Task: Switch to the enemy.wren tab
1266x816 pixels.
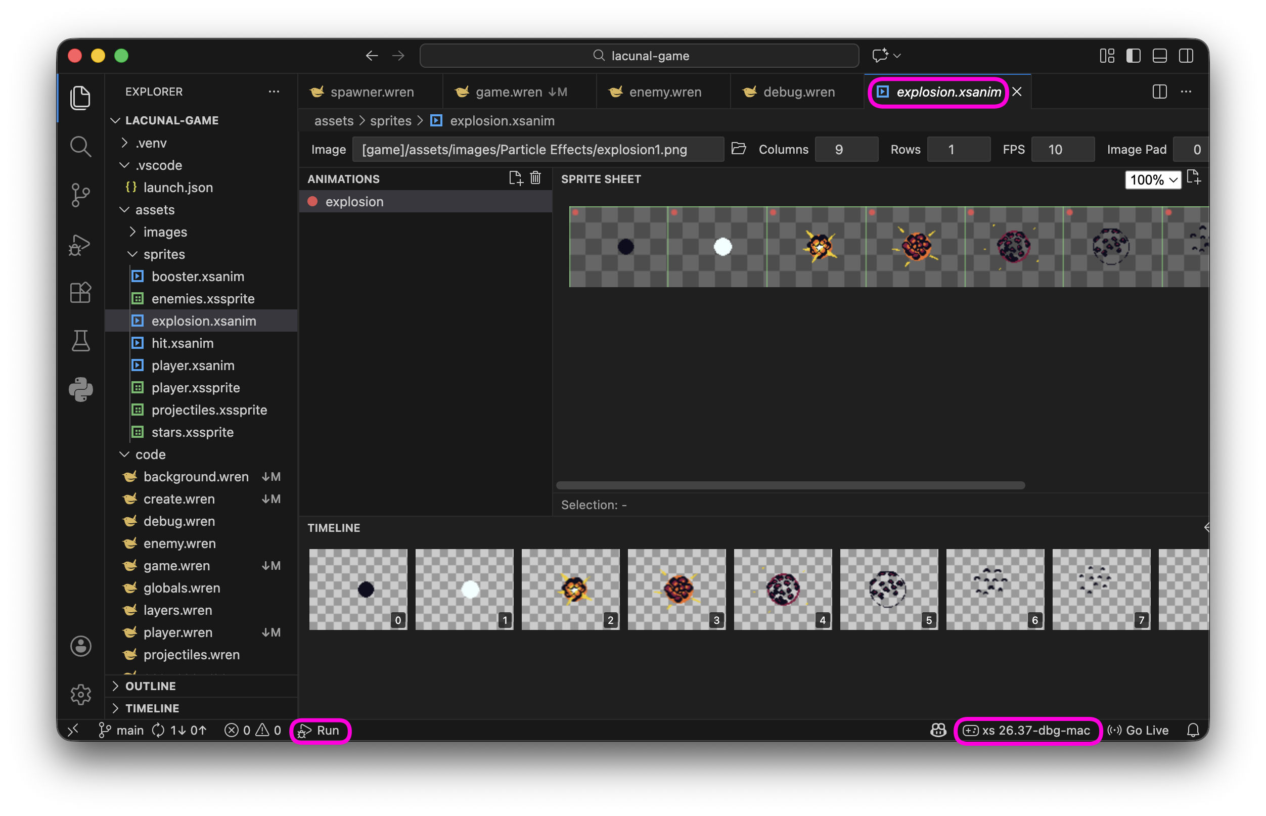Action: 663,92
